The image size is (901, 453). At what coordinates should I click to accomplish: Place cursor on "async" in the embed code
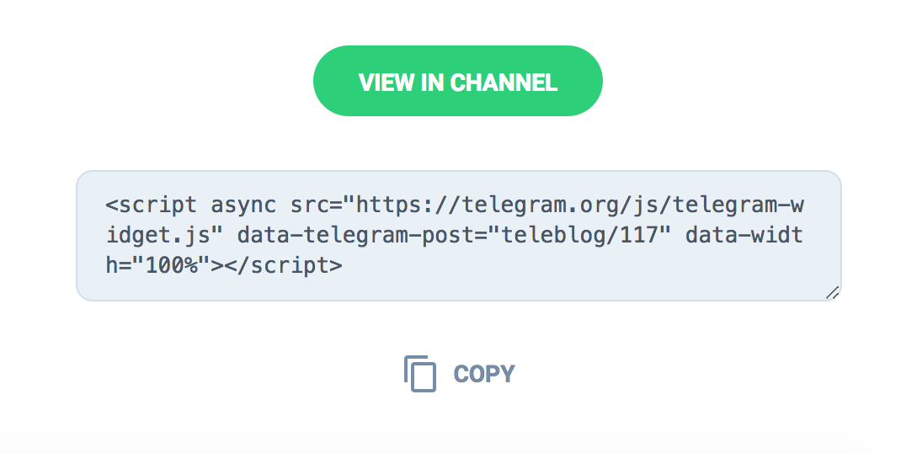point(243,205)
